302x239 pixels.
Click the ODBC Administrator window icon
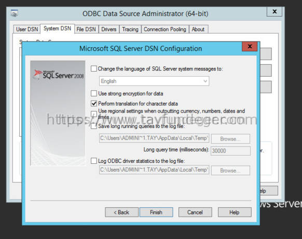[x=14, y=13]
